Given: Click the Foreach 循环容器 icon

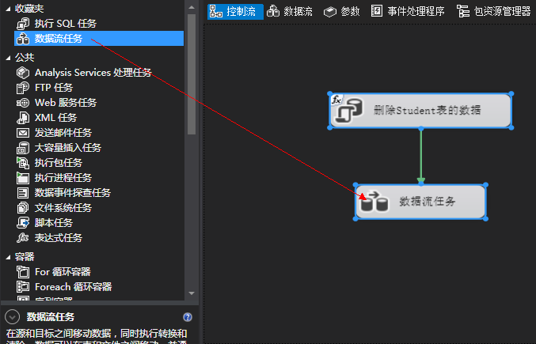Looking at the screenshot, I should pyautogui.click(x=23, y=287).
